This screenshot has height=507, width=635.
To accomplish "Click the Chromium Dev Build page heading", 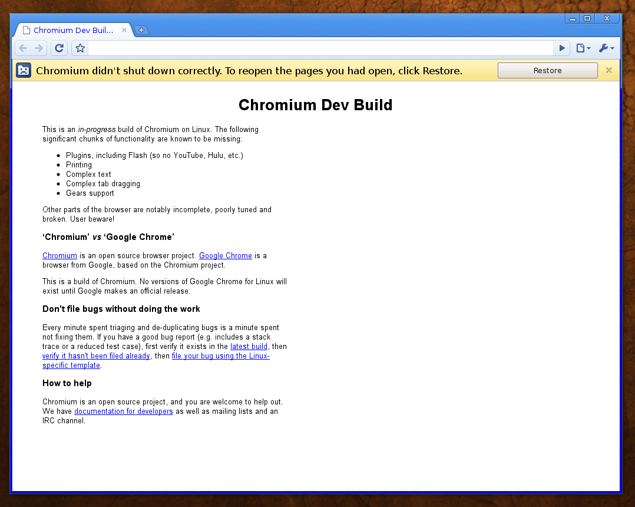I will [316, 105].
